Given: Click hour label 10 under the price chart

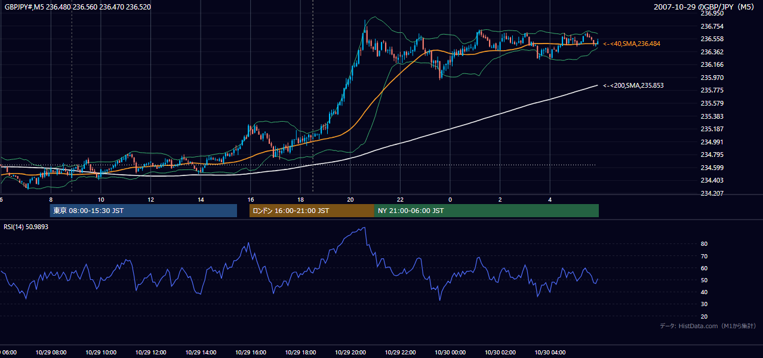Looking at the screenshot, I should [x=101, y=199].
